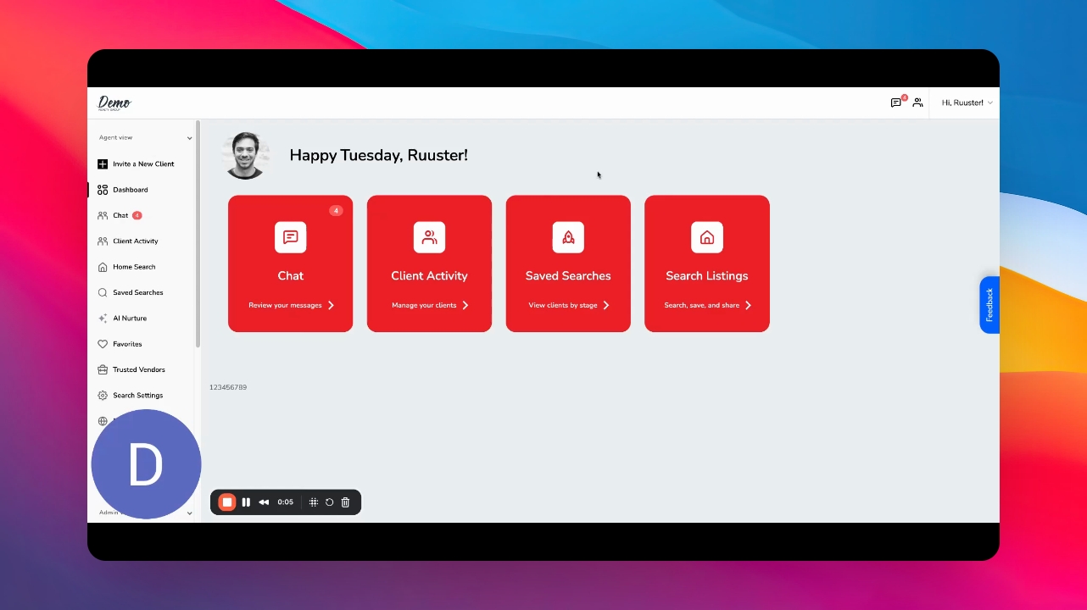Click the Search Settings gear icon

(103, 396)
